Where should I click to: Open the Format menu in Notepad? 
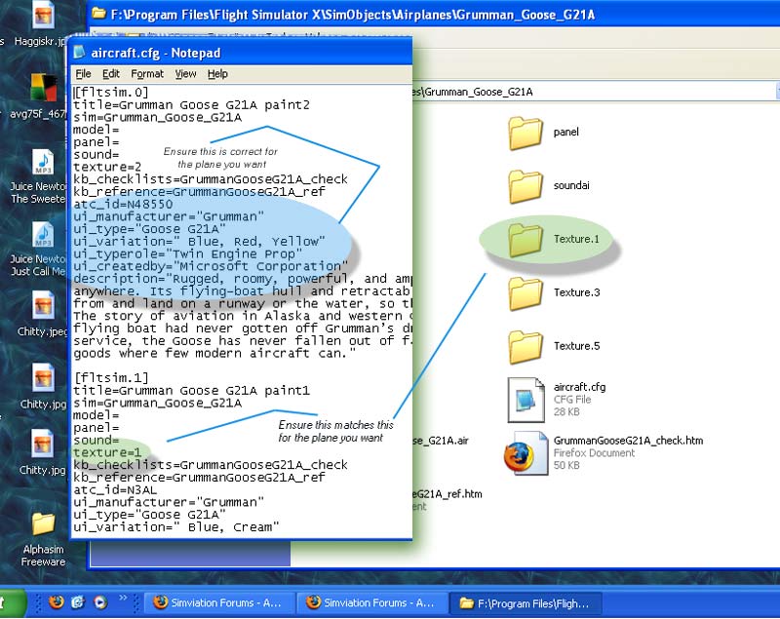[147, 74]
